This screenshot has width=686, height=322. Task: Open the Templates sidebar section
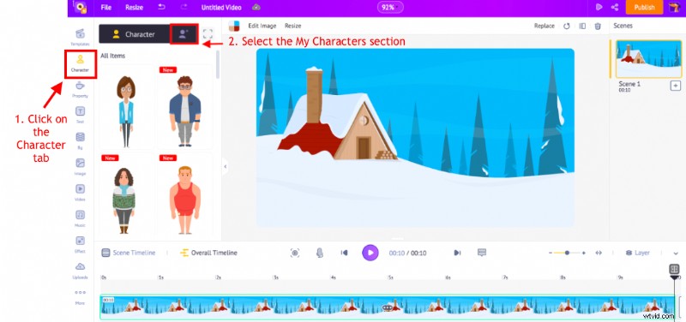(80, 37)
